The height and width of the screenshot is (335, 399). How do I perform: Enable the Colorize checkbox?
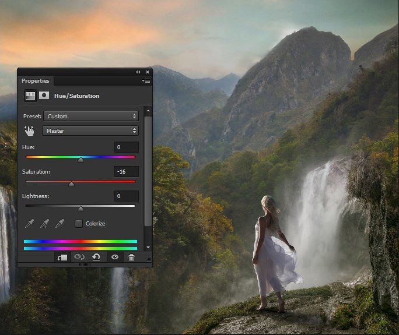(79, 224)
